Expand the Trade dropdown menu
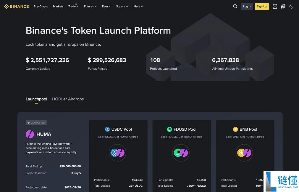This screenshot has width=299, height=192. point(73,7)
